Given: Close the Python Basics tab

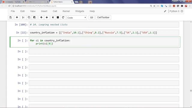Looking at the screenshot, I should point(72,2).
